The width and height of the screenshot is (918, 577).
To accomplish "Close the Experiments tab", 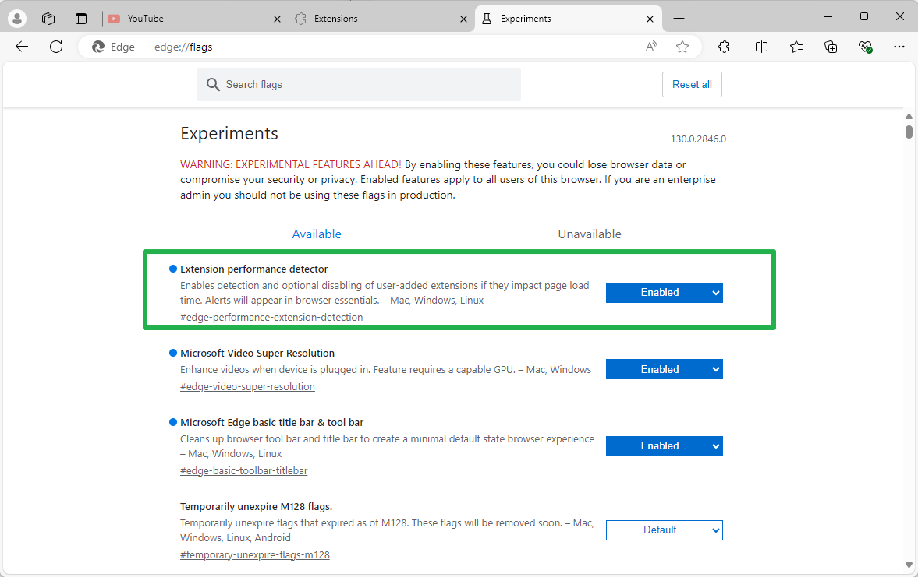I will click(650, 19).
